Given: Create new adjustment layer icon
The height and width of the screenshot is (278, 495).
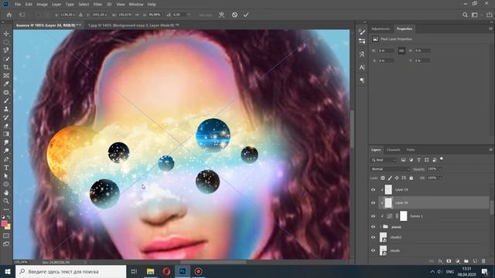Looking at the screenshot, I should pyautogui.click(x=457, y=261).
